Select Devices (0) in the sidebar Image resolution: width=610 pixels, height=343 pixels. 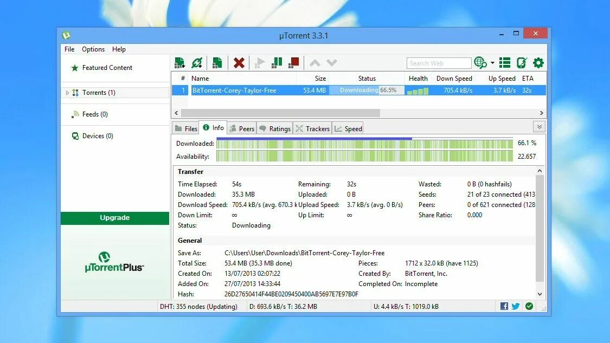tap(97, 135)
